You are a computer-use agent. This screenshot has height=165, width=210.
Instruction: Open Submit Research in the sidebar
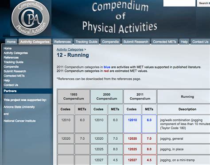15,71
